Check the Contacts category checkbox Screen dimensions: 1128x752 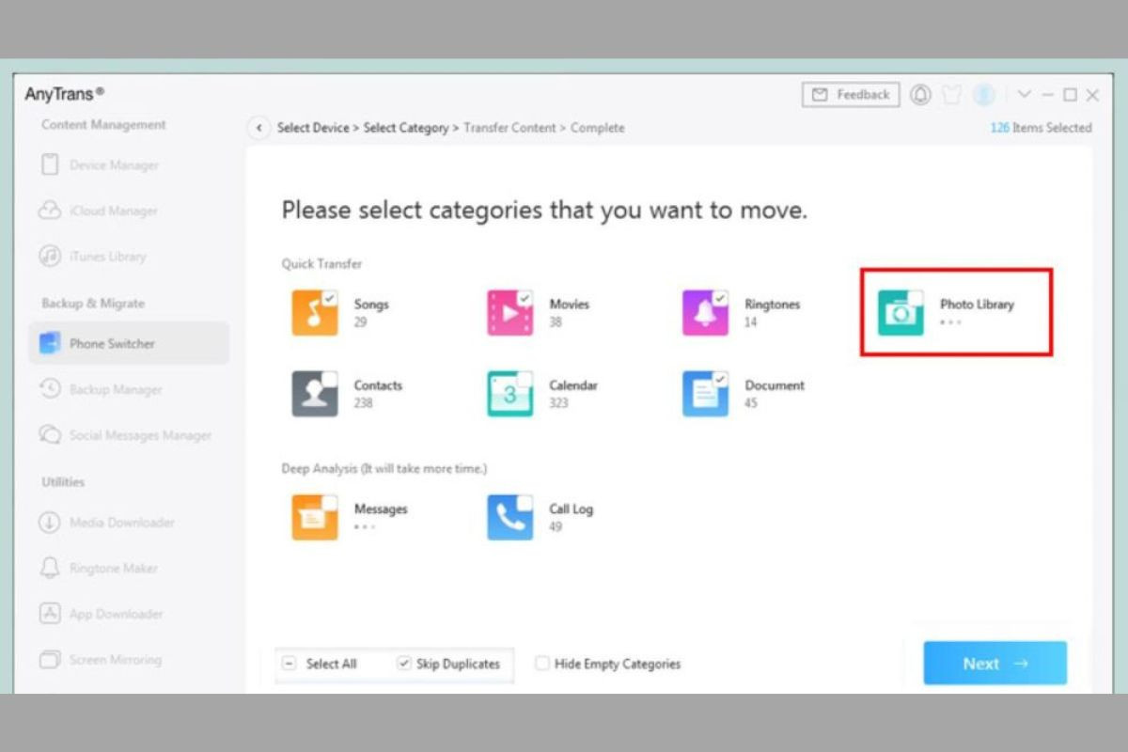pos(330,379)
